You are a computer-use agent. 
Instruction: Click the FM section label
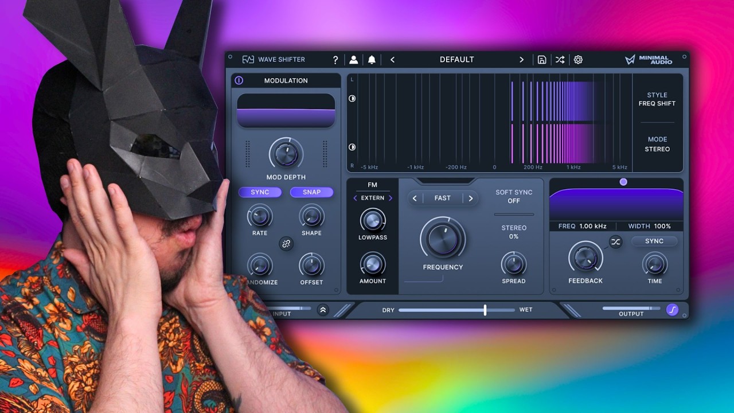pyautogui.click(x=373, y=185)
